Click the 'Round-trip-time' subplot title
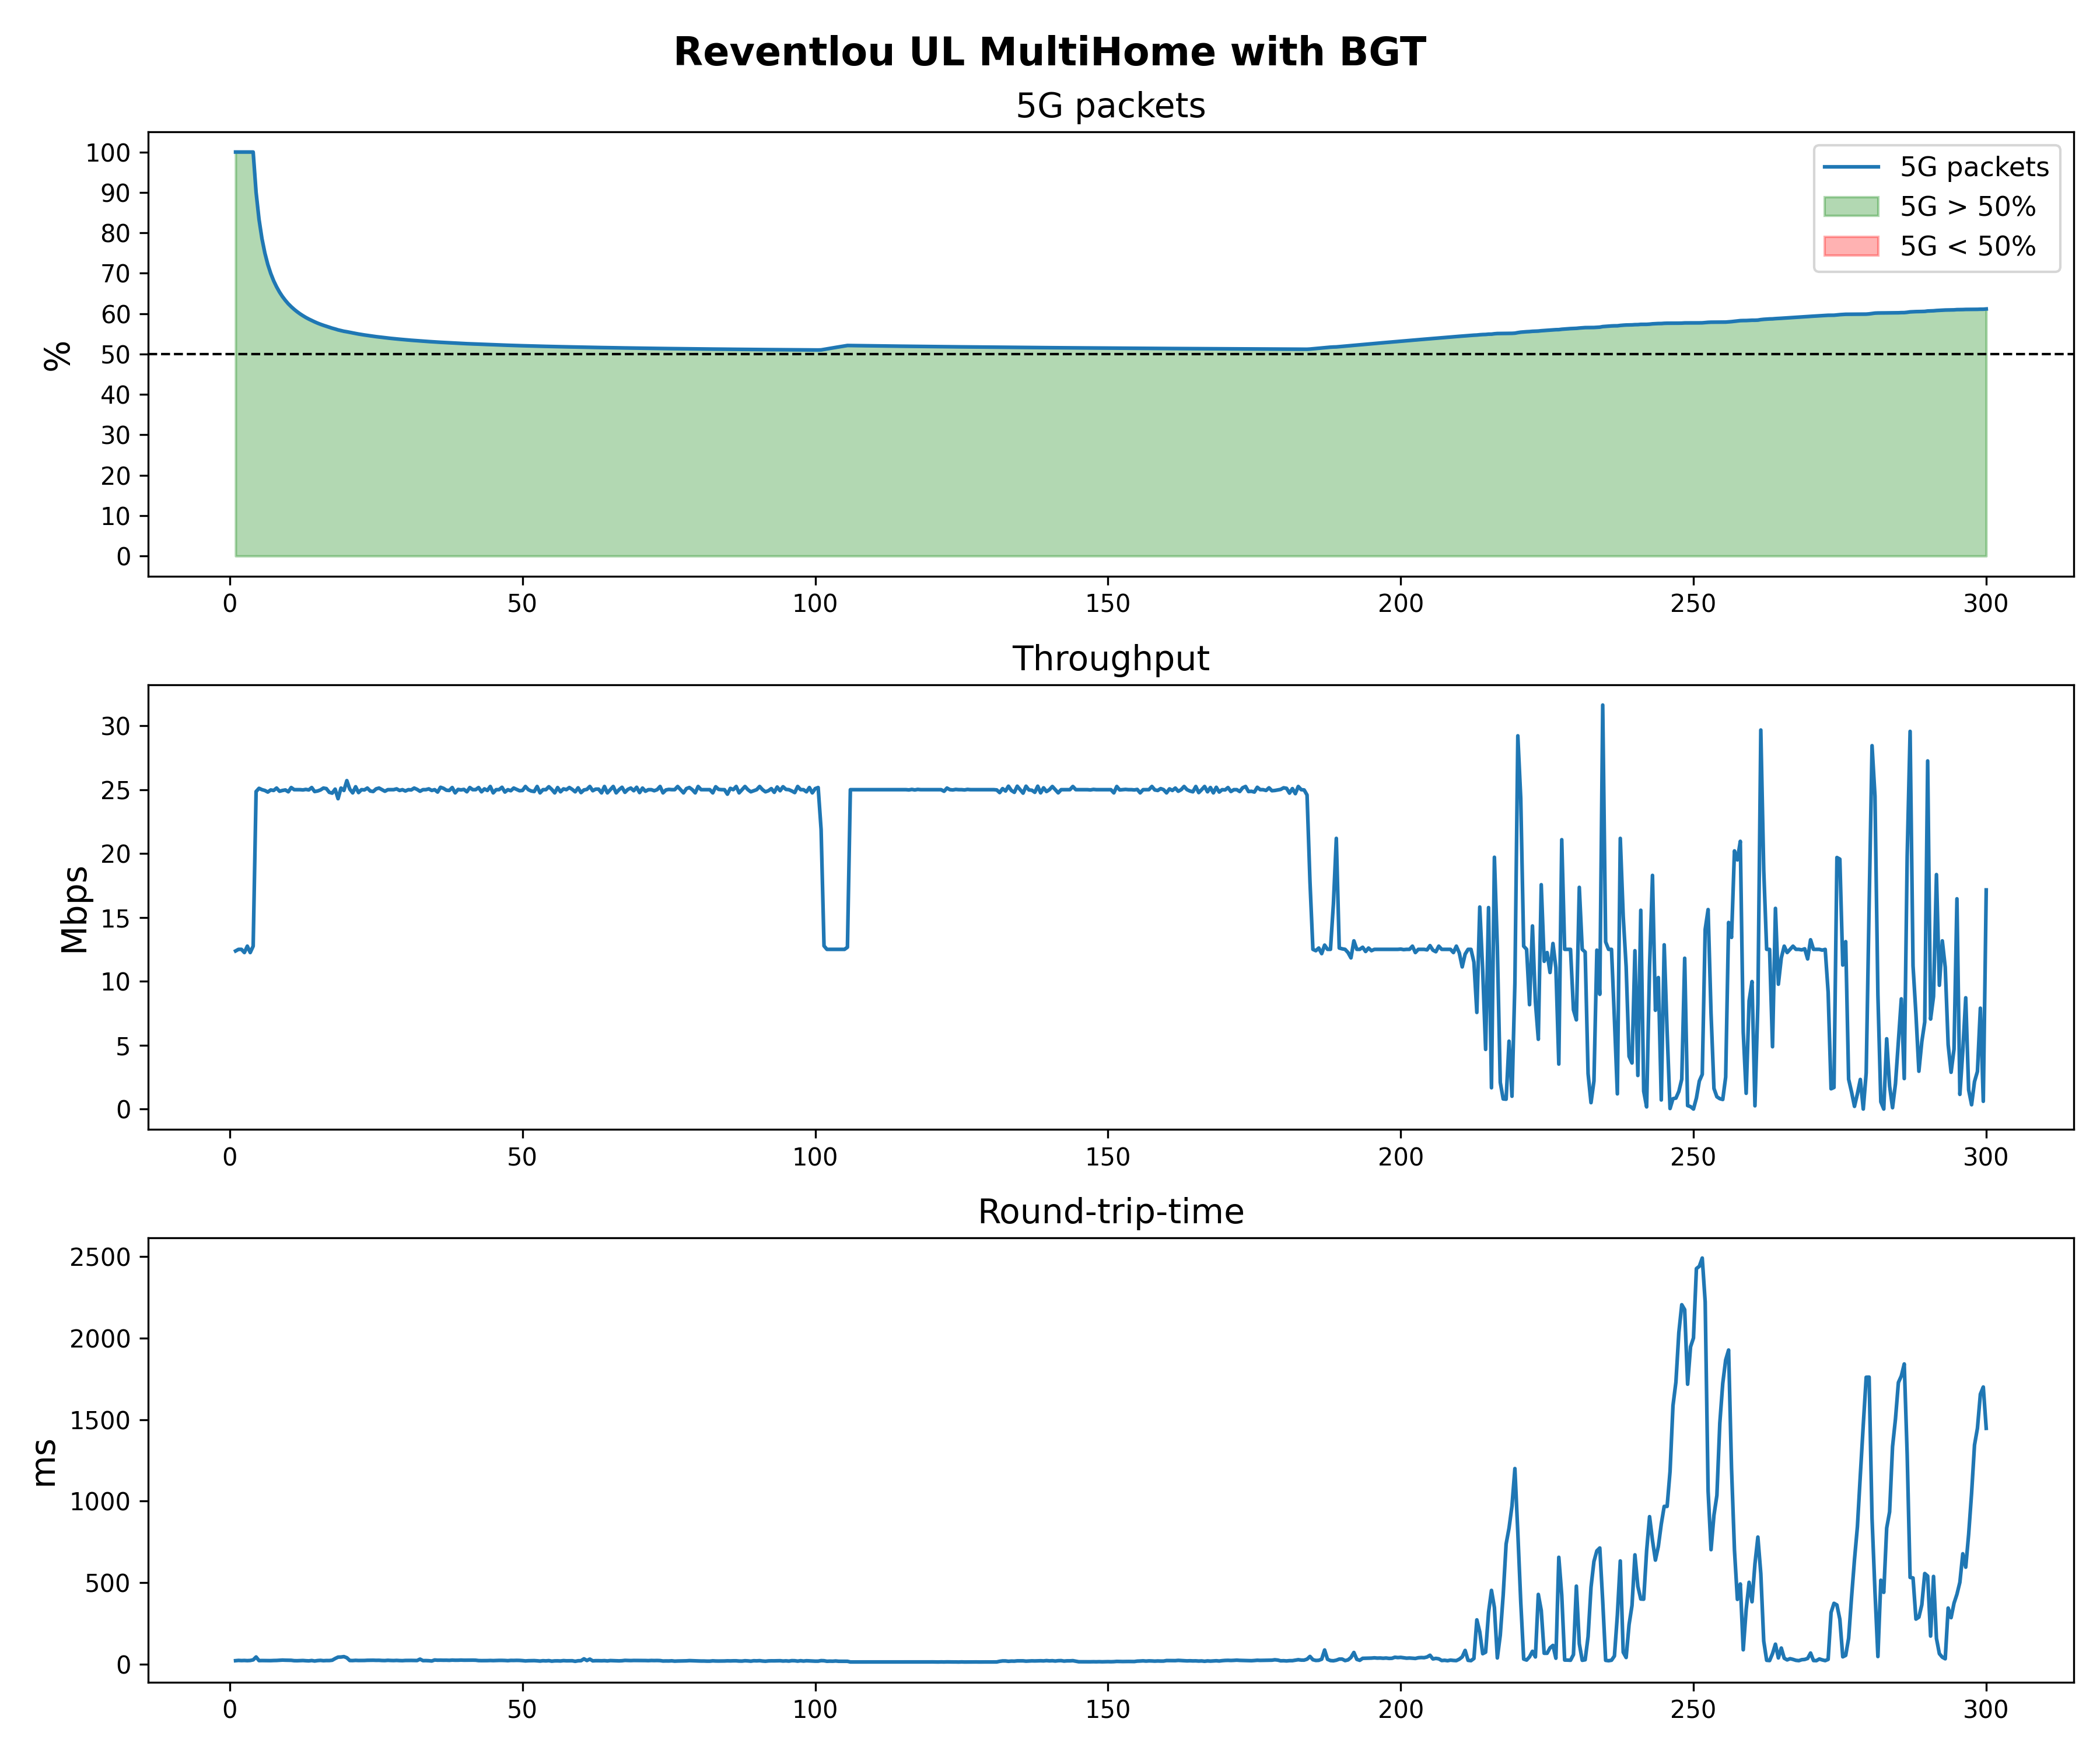This screenshot has width=2100, height=1750. (1110, 1212)
